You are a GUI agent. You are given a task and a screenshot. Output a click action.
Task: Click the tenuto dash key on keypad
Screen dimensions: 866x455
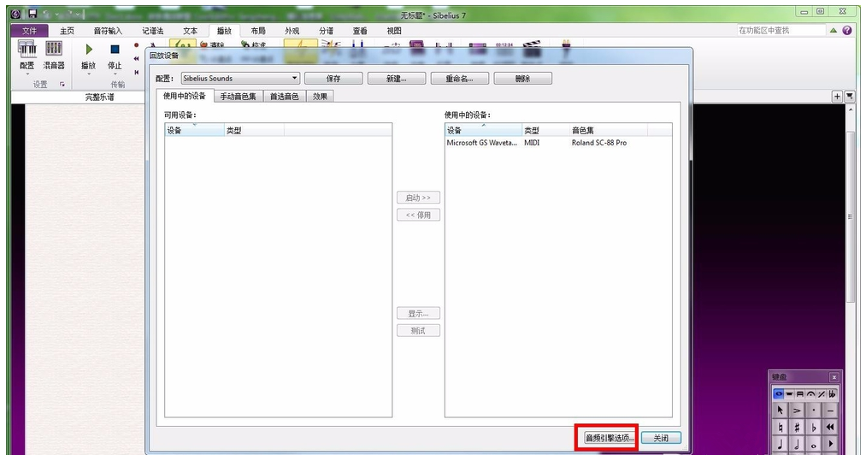pyautogui.click(x=830, y=411)
